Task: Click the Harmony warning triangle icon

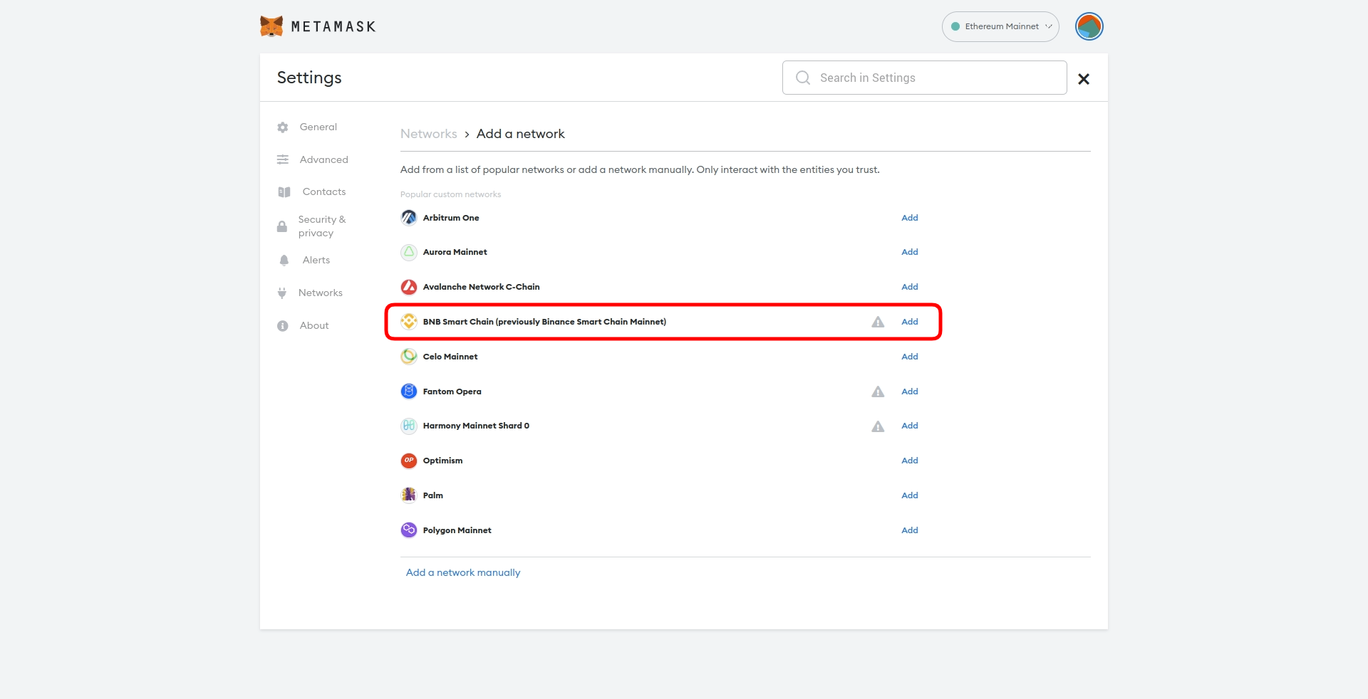Action: click(878, 426)
